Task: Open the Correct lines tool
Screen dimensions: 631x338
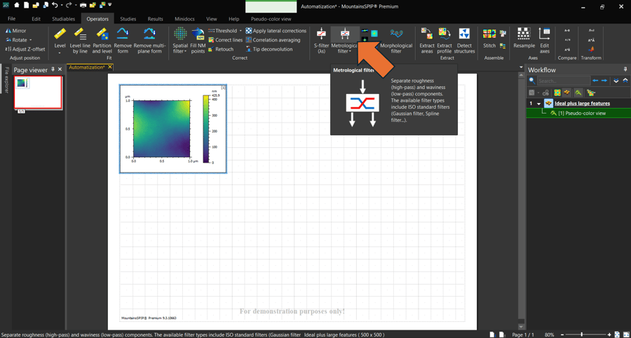Action: (226, 40)
